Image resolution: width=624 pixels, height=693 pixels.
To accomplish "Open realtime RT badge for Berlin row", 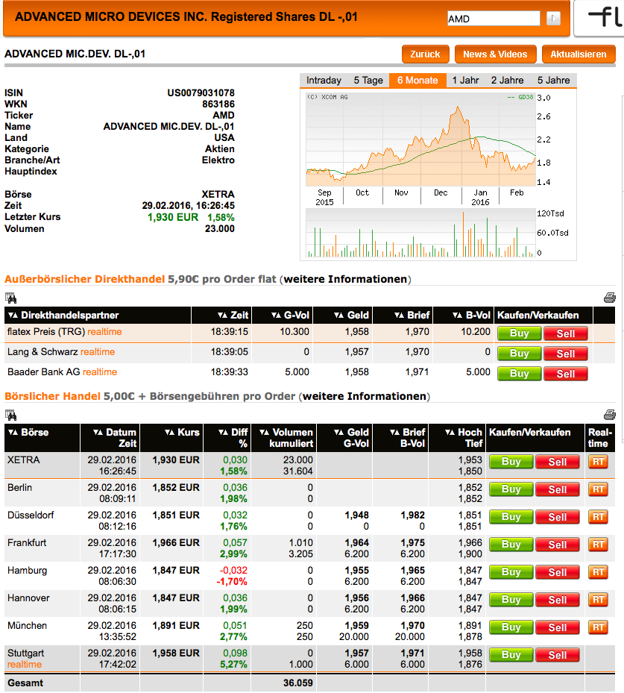I will tap(598, 489).
